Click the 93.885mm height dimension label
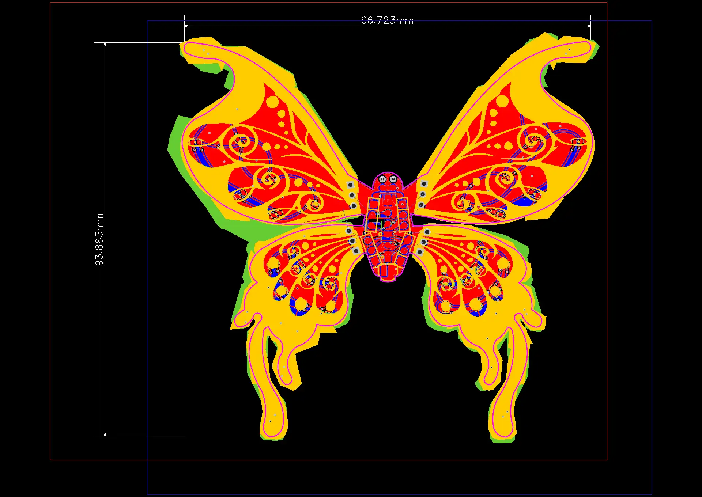The width and height of the screenshot is (702, 497). (x=99, y=239)
